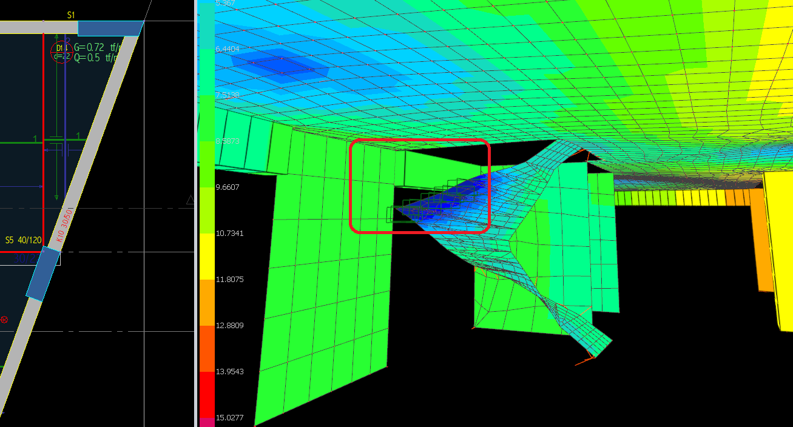Select the red K10 30/50 beam label
The height and width of the screenshot is (427, 793).
pyautogui.click(x=66, y=226)
